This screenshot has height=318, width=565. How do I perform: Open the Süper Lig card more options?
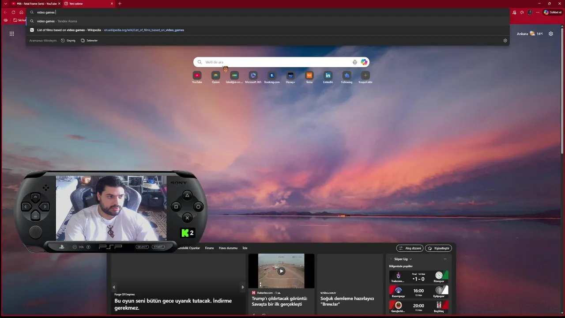[x=445, y=259]
